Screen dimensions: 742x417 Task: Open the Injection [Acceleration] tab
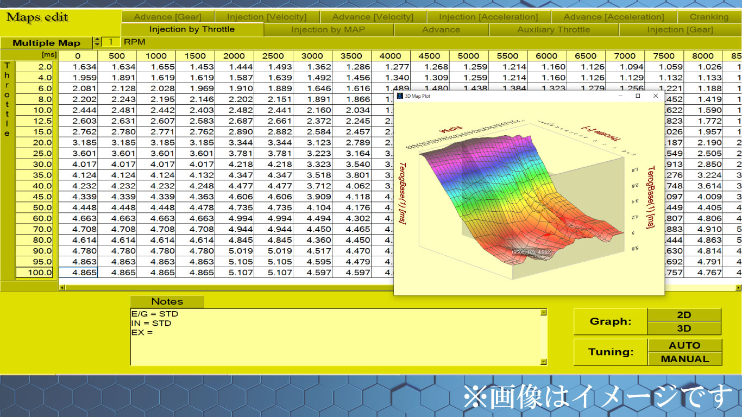488,17
